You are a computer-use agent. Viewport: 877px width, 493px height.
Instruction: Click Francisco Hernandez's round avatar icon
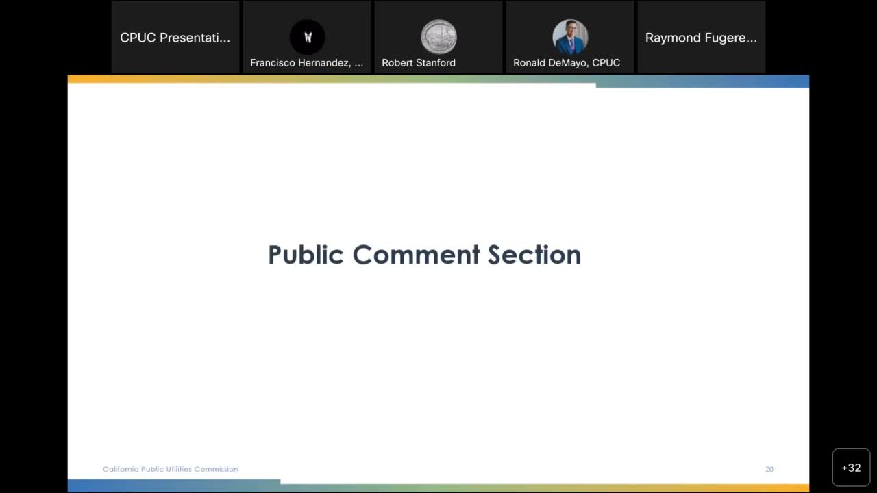click(x=307, y=37)
